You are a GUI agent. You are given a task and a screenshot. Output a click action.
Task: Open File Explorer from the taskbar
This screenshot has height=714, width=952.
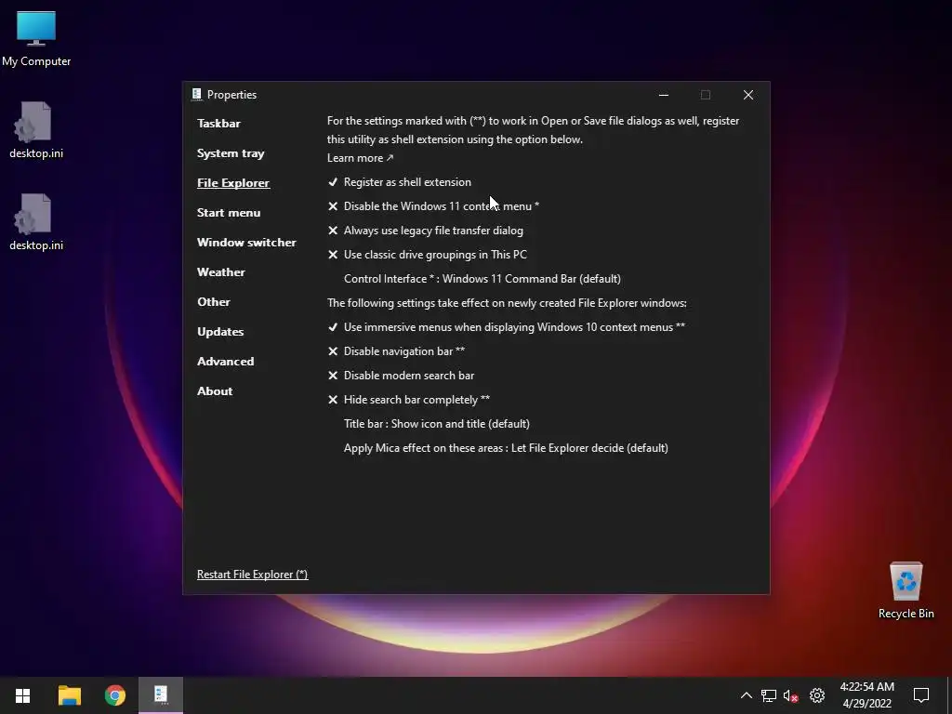point(69,695)
